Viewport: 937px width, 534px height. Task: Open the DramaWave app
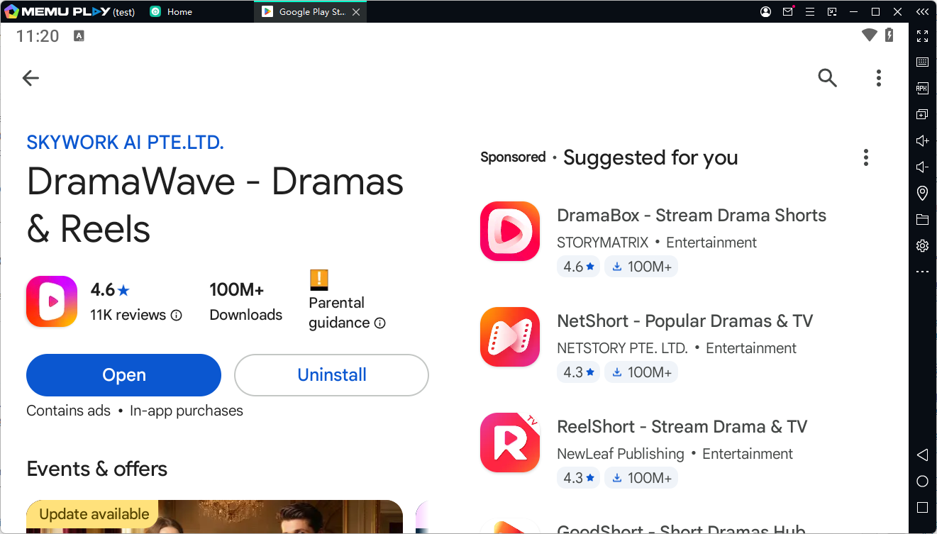[x=123, y=375]
